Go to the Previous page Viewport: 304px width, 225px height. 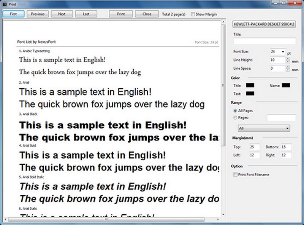click(38, 14)
